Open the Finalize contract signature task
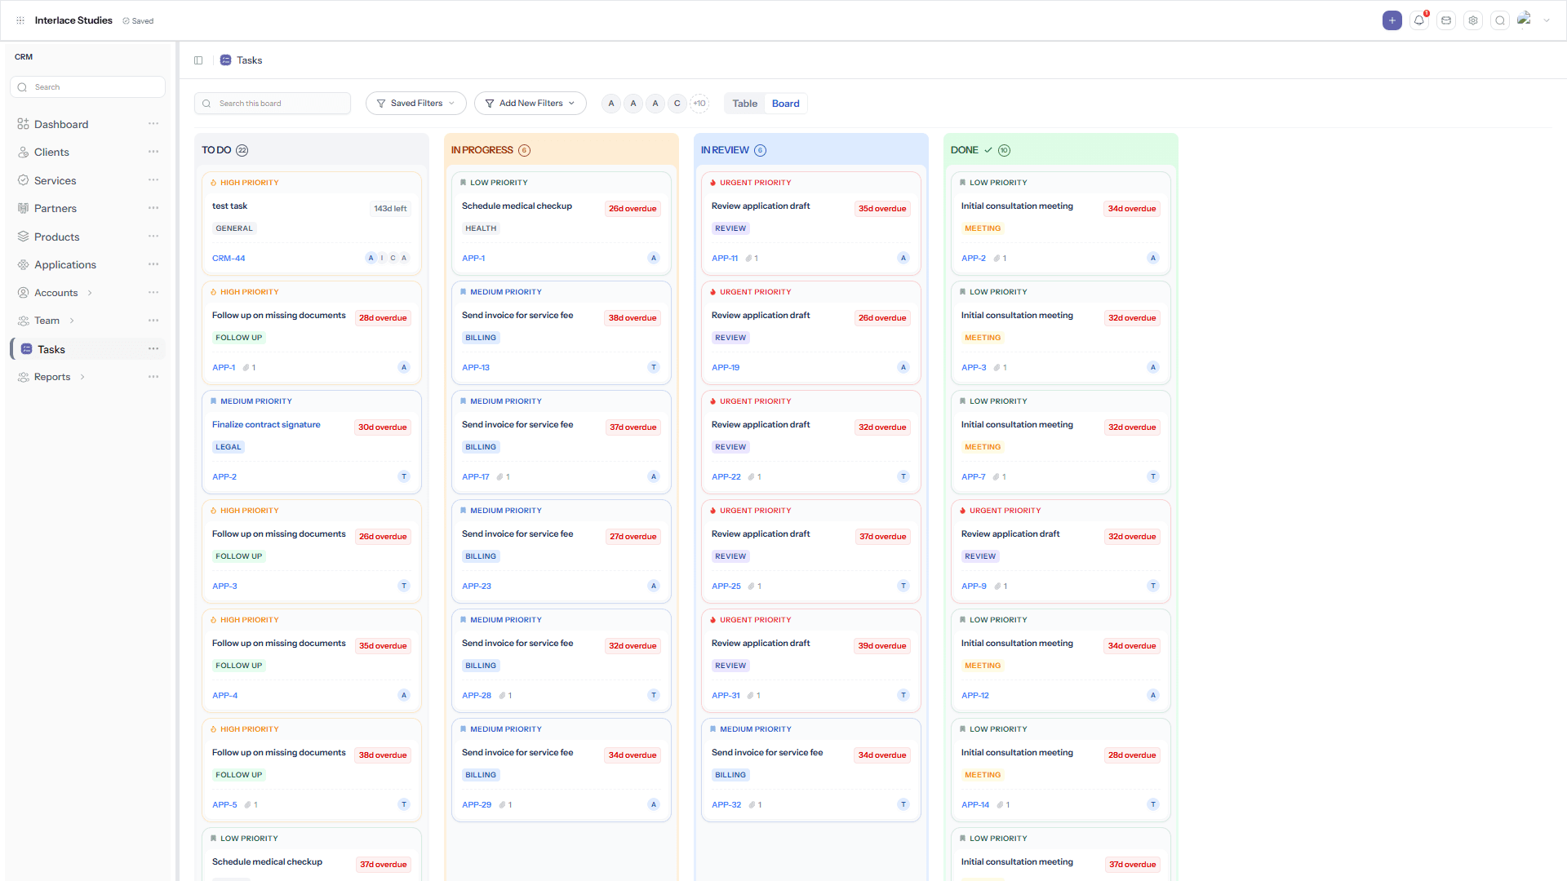 pos(266,425)
